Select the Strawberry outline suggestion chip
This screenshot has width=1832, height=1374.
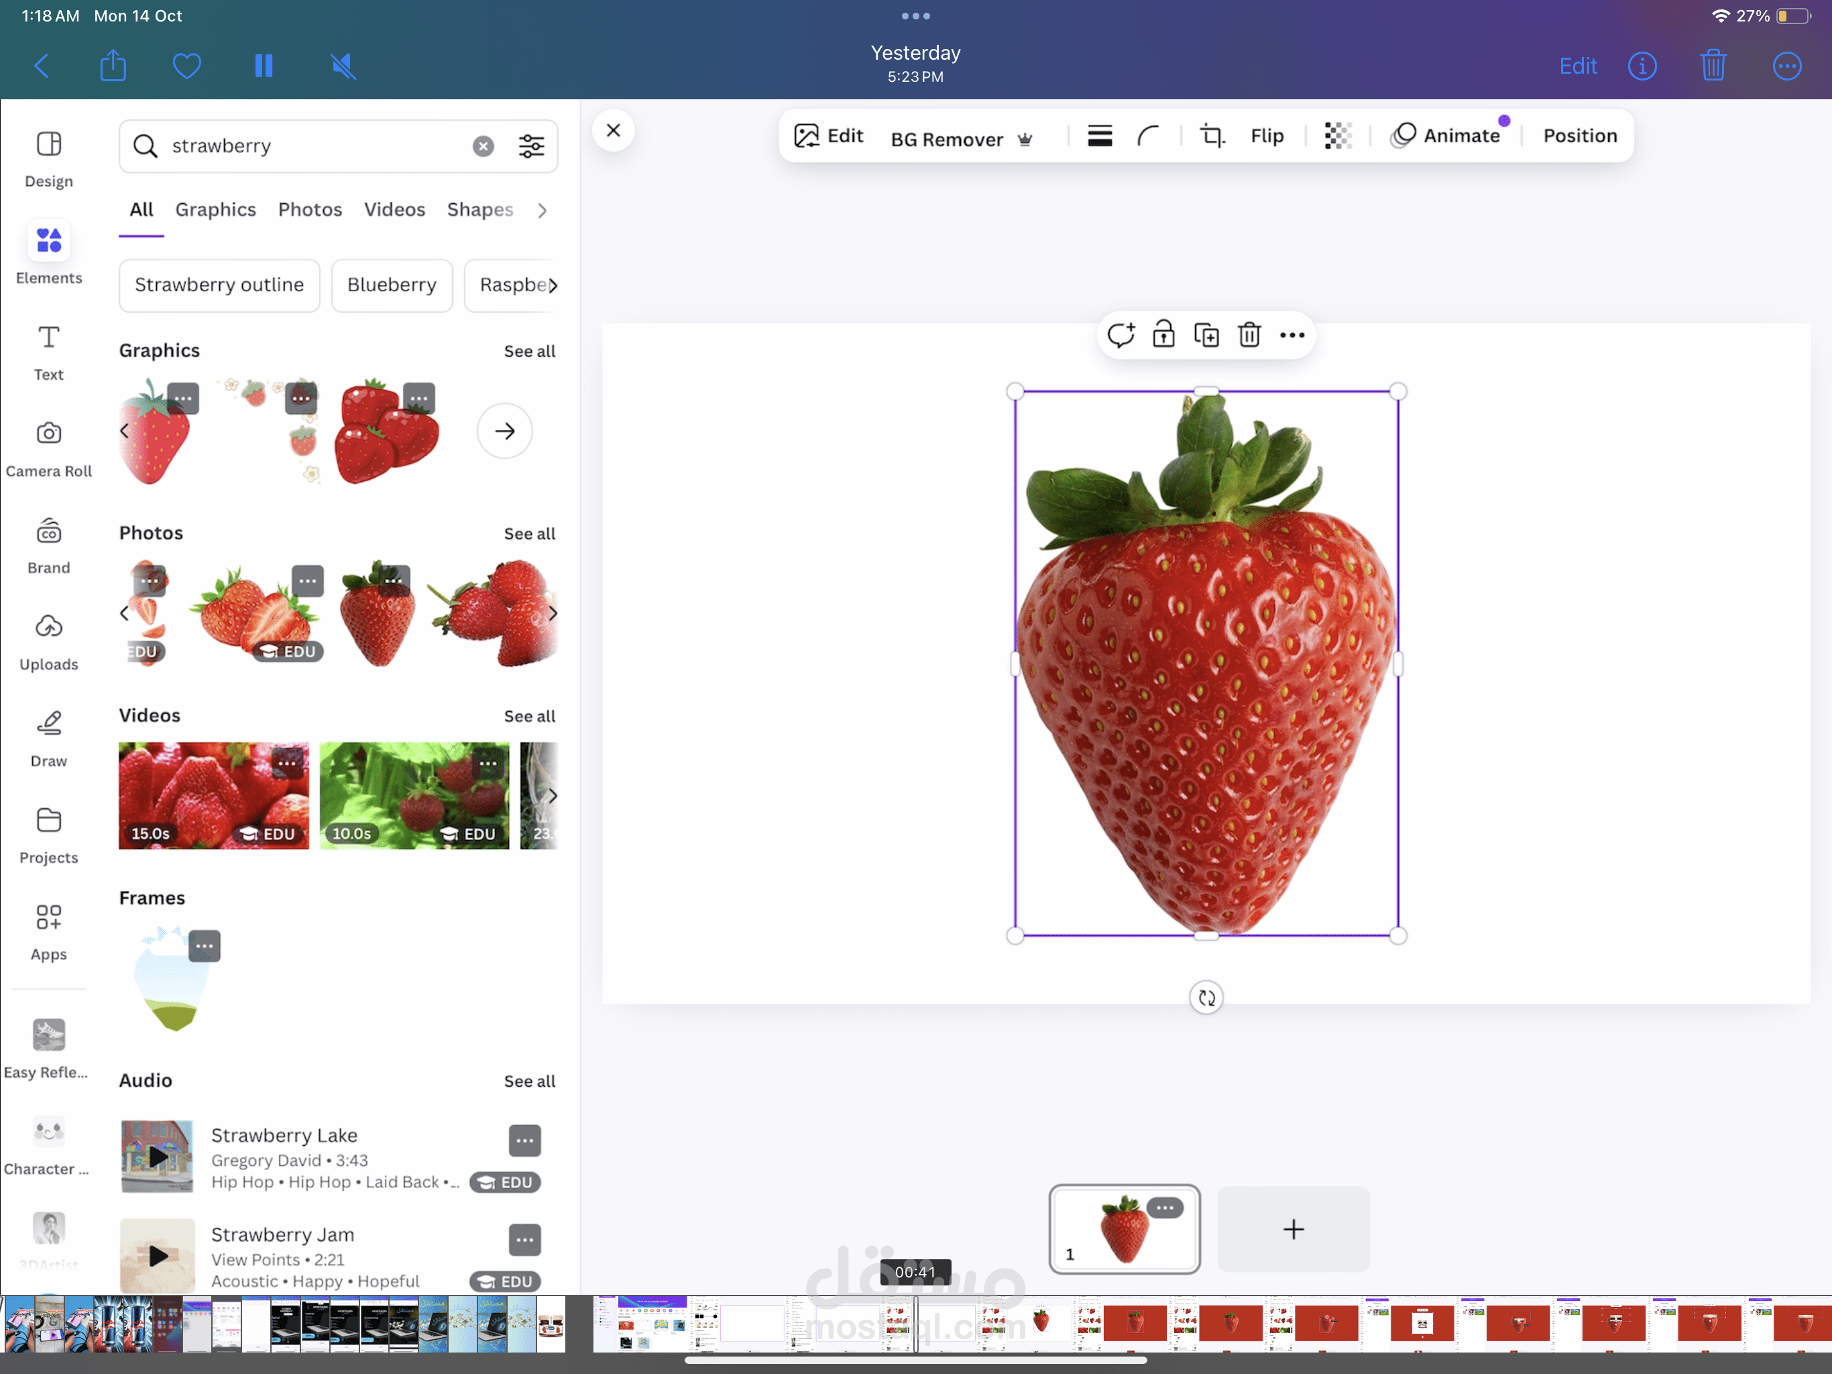click(x=219, y=285)
